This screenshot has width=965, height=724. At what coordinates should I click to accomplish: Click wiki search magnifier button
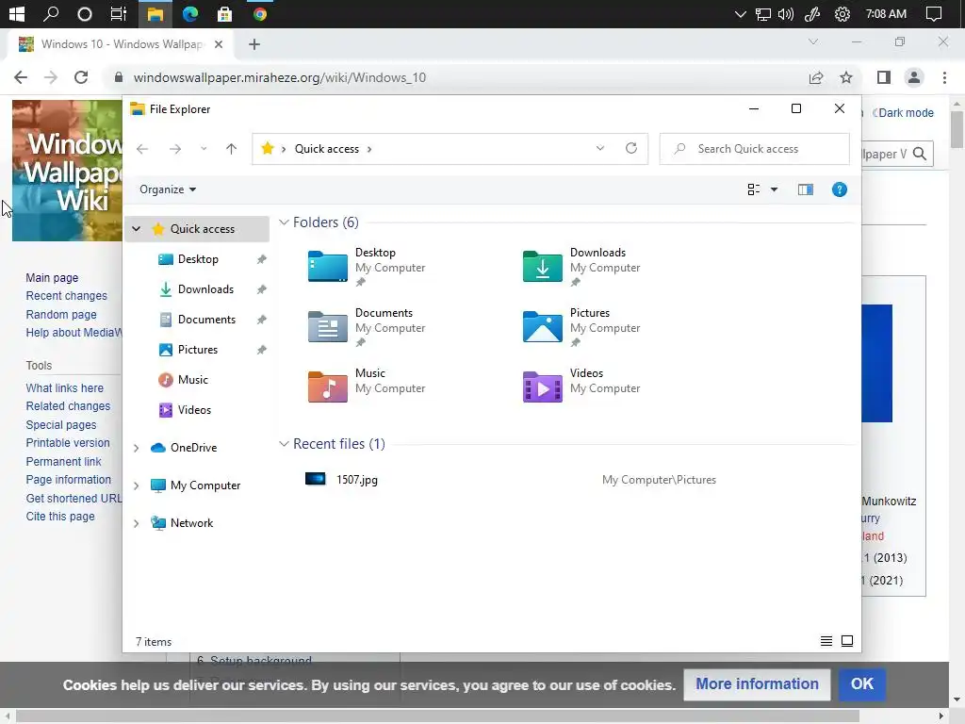coord(920,154)
